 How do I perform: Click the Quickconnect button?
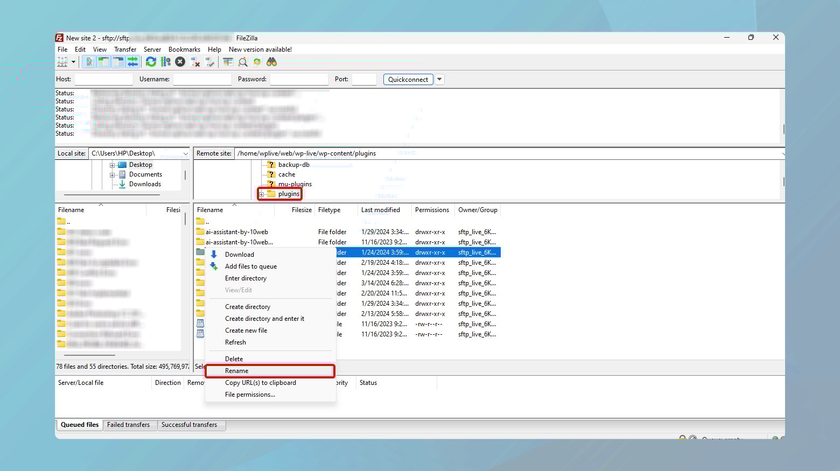[x=408, y=79]
